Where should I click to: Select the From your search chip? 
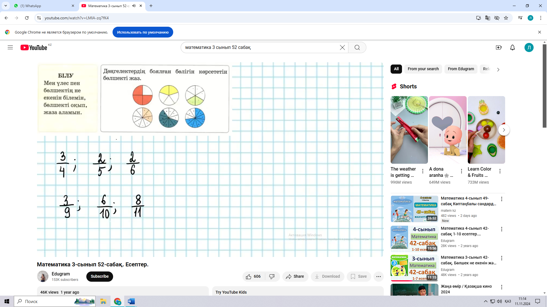[x=423, y=69]
